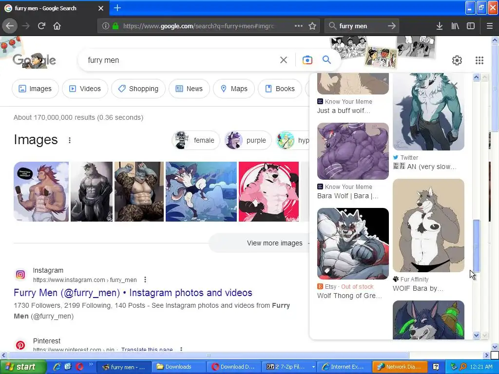Viewport: 499px width, 374px height.
Task: Click the Firefox back arrow button
Action: pyautogui.click(x=10, y=26)
